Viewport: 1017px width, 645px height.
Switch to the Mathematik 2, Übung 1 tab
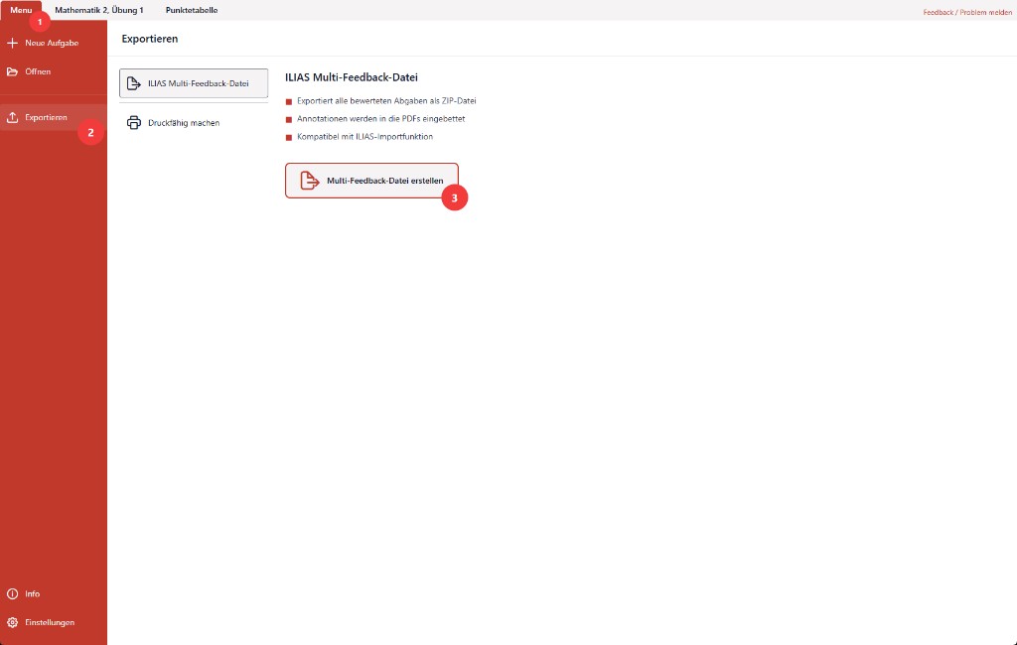(x=99, y=10)
